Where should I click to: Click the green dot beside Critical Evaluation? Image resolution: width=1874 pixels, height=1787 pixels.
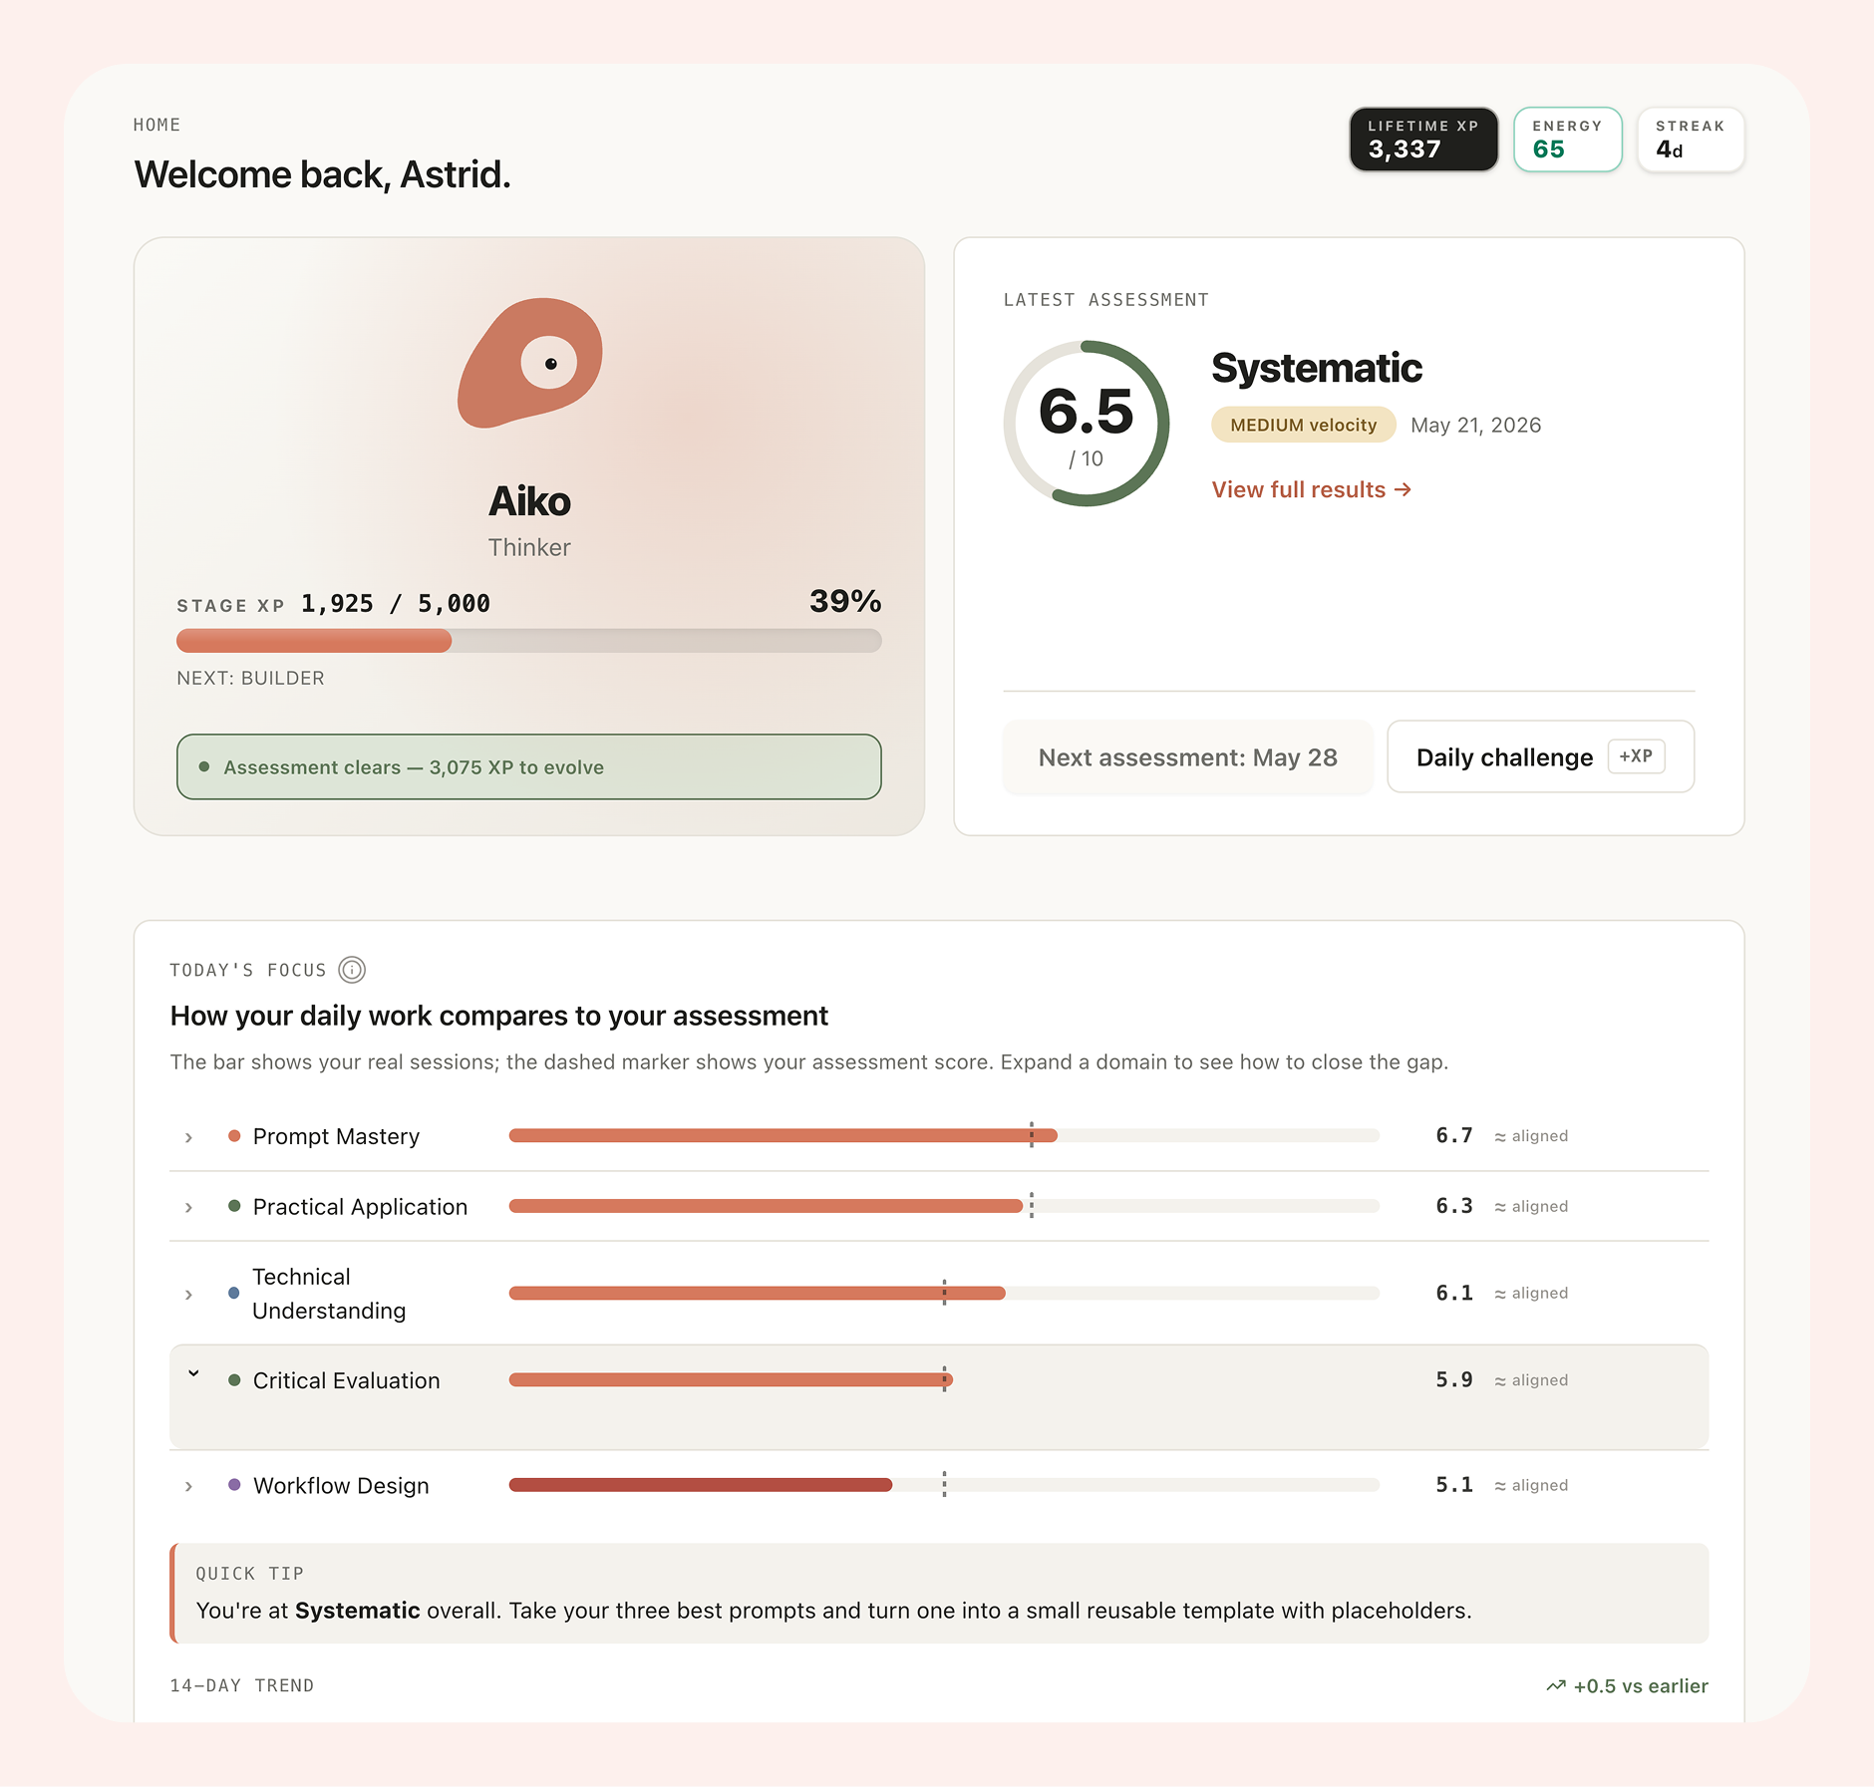pyautogui.click(x=234, y=1380)
